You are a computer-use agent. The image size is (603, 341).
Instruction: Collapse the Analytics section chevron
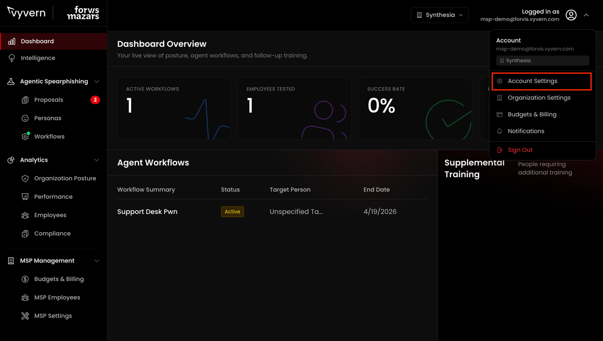pos(97,160)
